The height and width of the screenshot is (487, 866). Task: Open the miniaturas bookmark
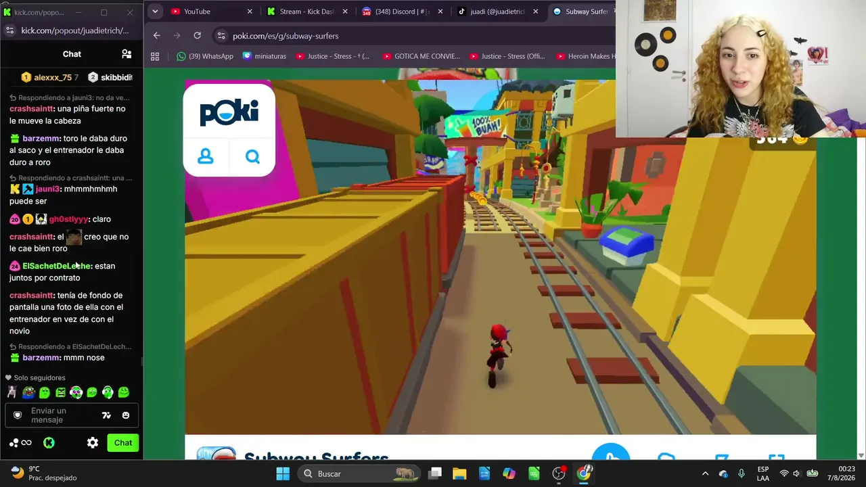click(x=265, y=56)
